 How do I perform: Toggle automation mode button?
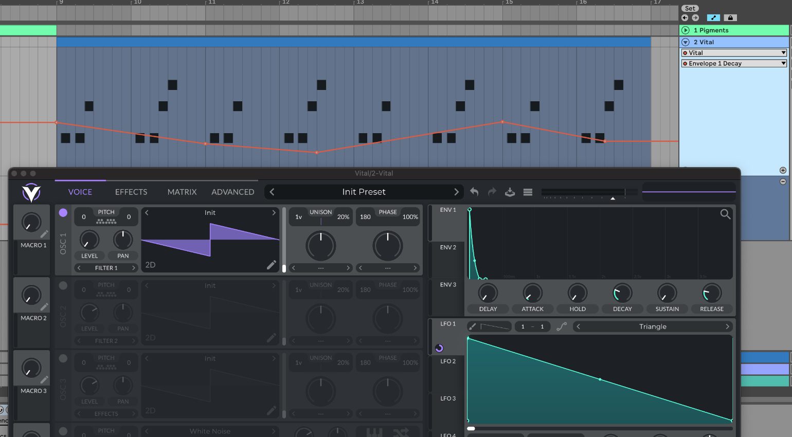point(713,17)
